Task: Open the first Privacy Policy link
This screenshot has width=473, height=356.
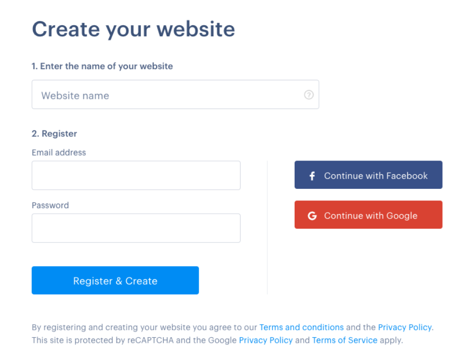Action: pos(404,327)
